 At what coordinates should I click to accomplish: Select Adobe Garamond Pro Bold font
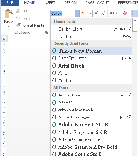click(x=92, y=147)
